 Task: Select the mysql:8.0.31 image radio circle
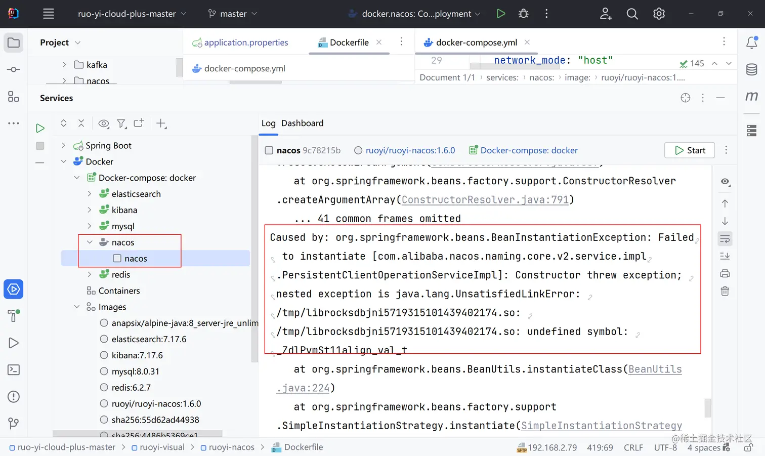pyautogui.click(x=104, y=371)
